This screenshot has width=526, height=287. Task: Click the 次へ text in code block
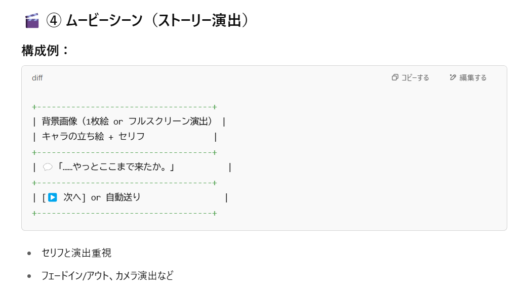click(x=72, y=197)
